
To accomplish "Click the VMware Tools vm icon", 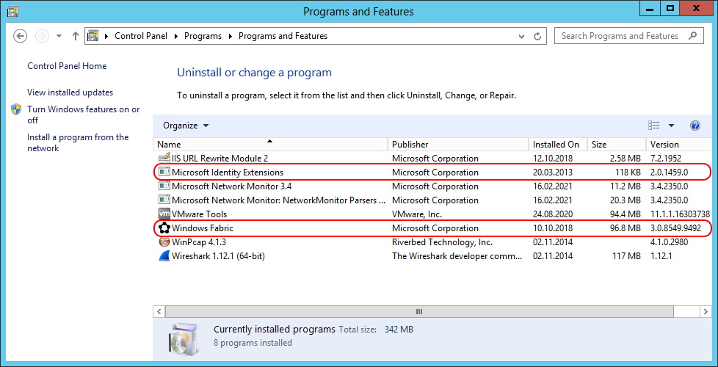I will click(x=164, y=214).
